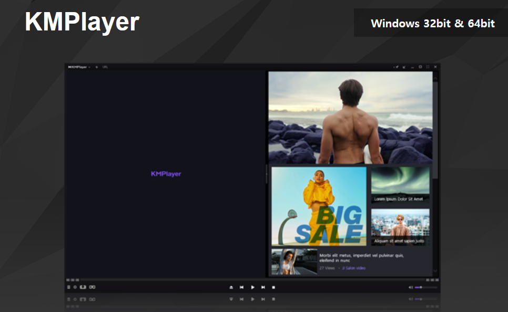Open the Big Sale banner thumbnail
This screenshot has width=508, height=312.
point(319,206)
